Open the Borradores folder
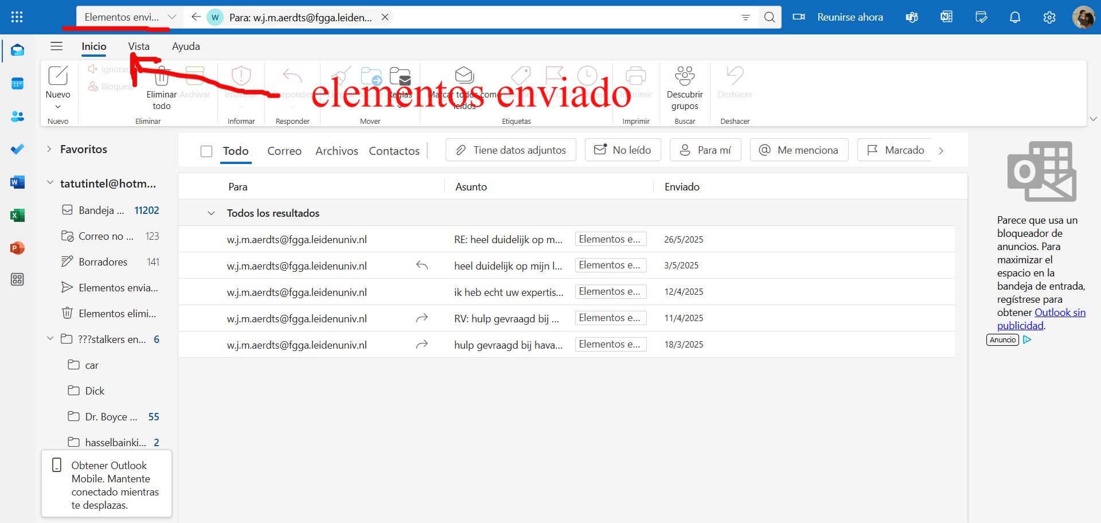The image size is (1101, 523). (x=110, y=262)
